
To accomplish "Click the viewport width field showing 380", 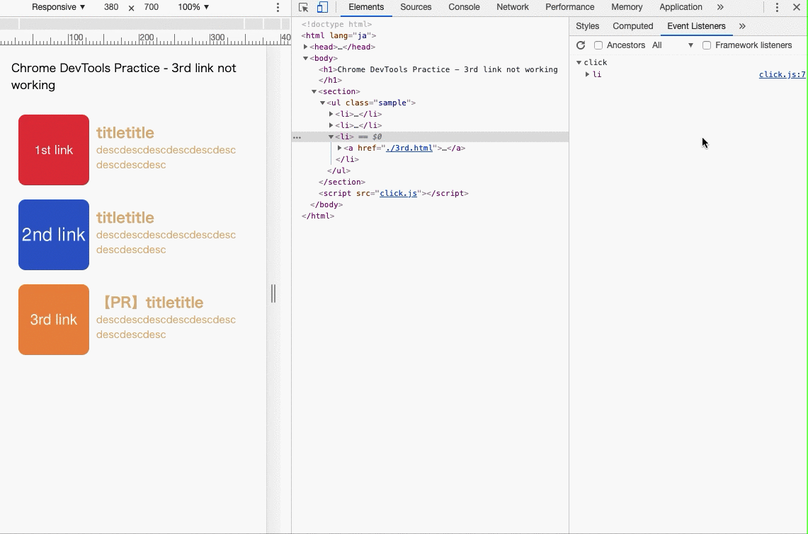I will coord(111,7).
